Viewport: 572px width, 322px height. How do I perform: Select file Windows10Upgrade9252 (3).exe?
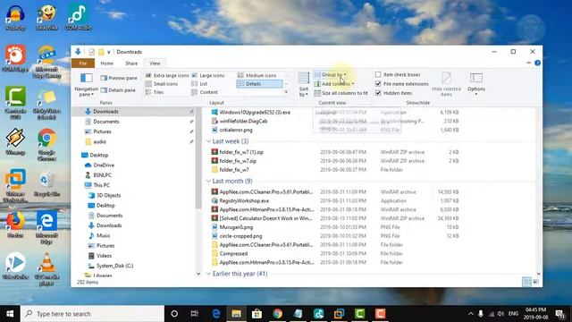255,113
